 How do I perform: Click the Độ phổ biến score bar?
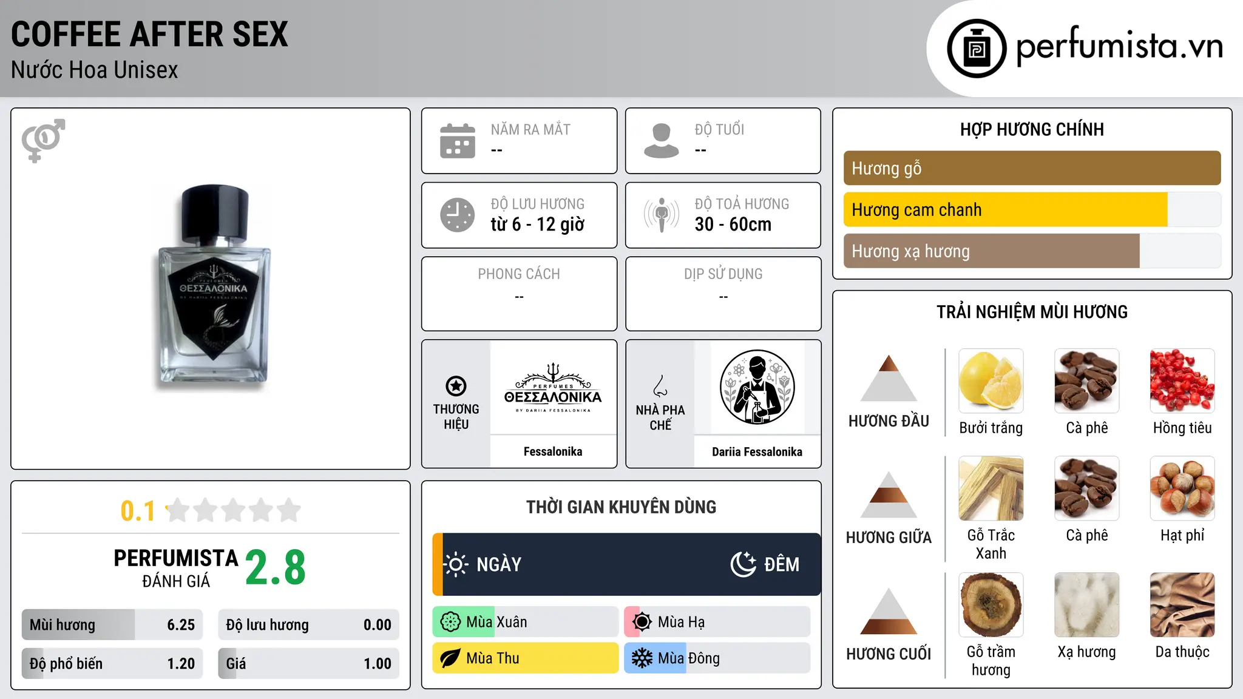112,663
